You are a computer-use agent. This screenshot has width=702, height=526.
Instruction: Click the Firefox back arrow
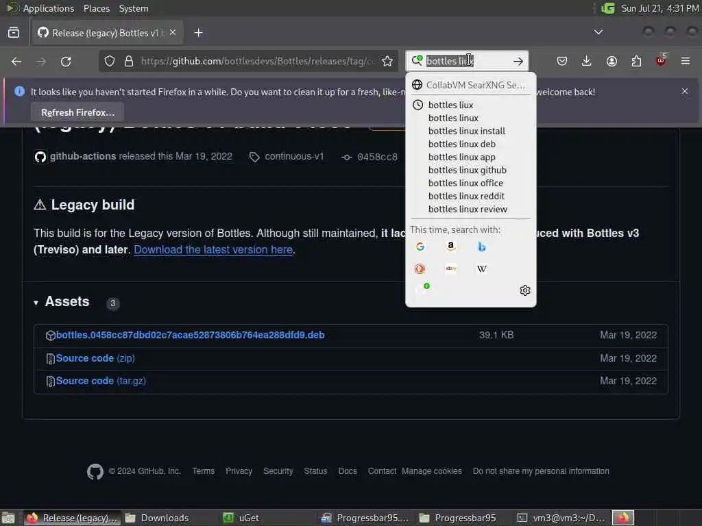[x=16, y=61]
